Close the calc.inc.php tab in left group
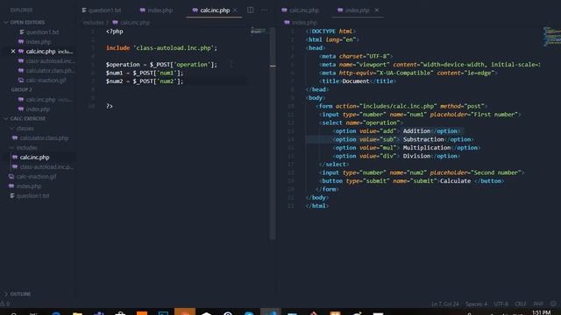Viewport: 561px width, 315px height. point(235,10)
